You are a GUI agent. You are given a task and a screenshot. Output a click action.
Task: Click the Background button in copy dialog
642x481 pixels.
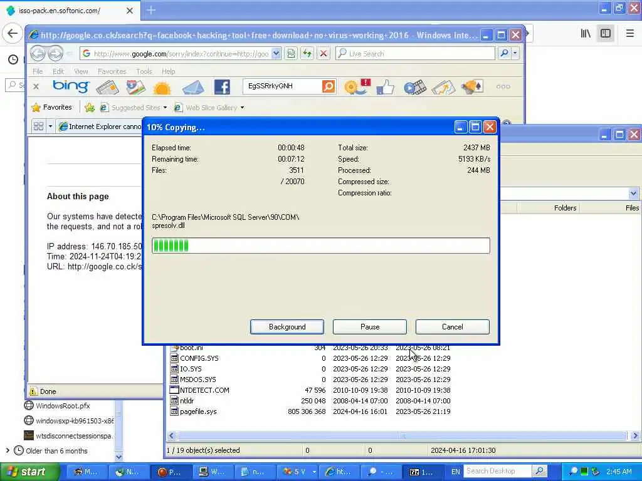(x=287, y=327)
